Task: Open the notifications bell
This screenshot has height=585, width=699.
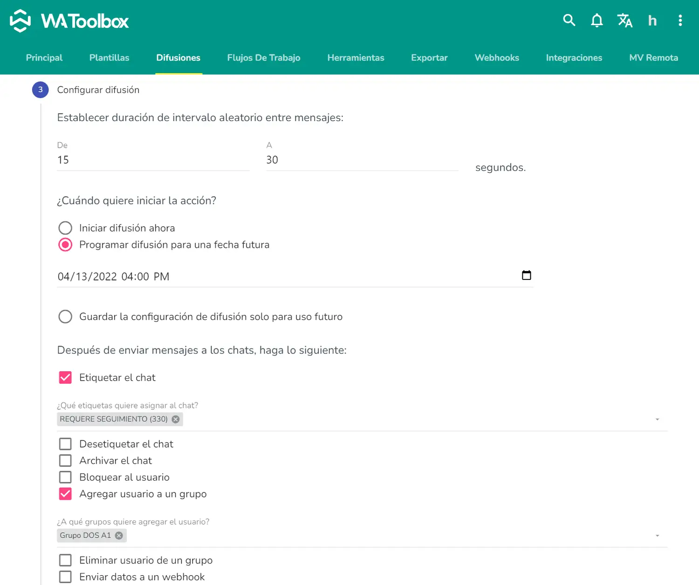Action: tap(596, 20)
